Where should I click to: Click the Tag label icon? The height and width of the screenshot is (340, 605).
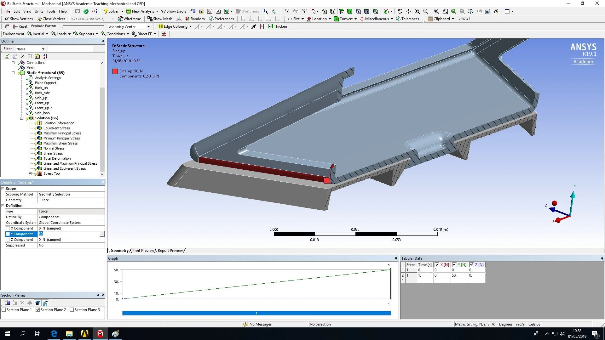[274, 11]
